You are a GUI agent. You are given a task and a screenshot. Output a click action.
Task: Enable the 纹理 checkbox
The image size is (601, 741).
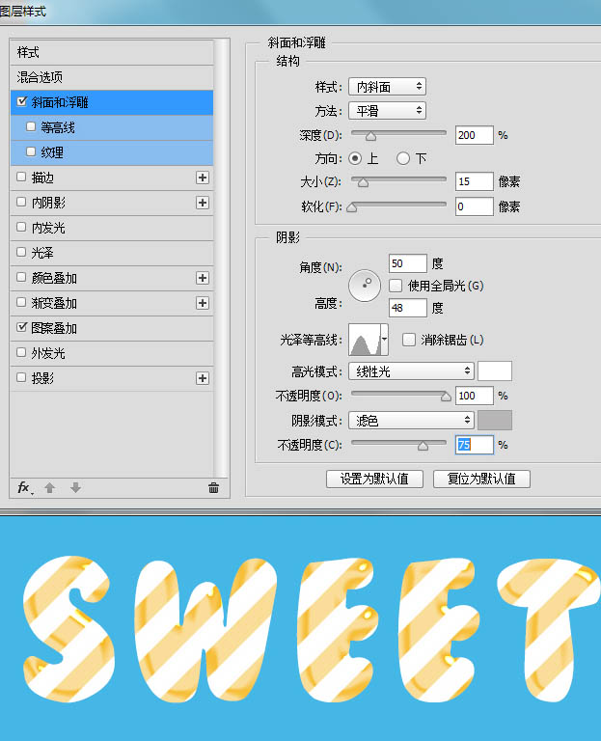31,151
